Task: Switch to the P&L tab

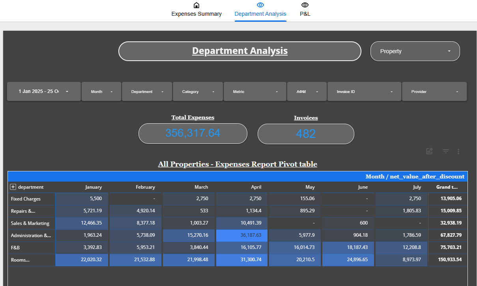Action: [305, 14]
